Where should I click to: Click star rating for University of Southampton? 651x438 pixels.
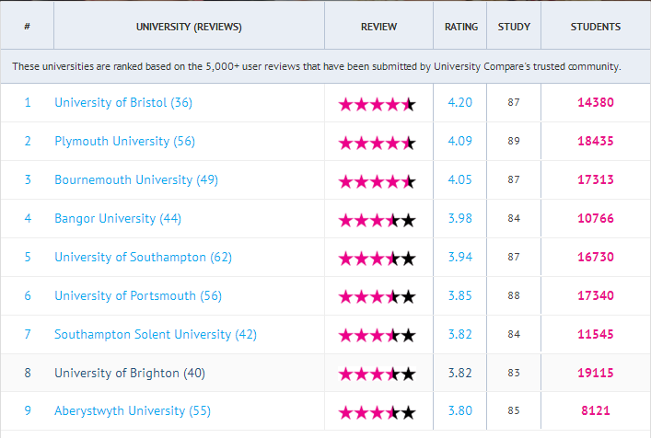pos(377,259)
